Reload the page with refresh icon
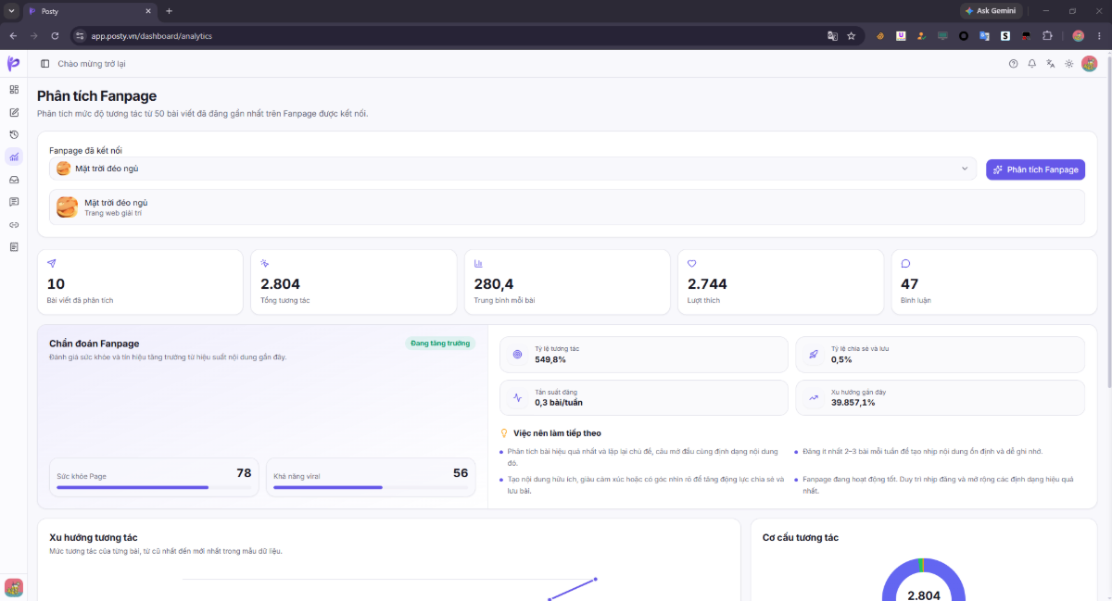 click(x=55, y=36)
